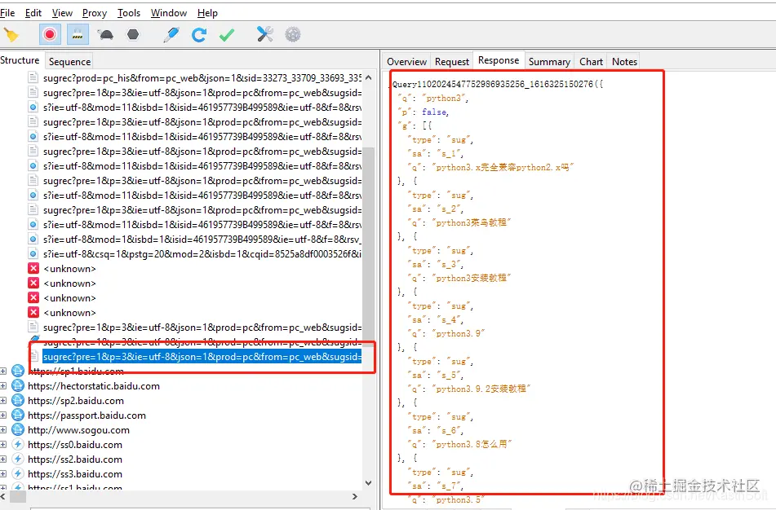Click the globe icon beside passport.baidu.com

click(x=18, y=415)
